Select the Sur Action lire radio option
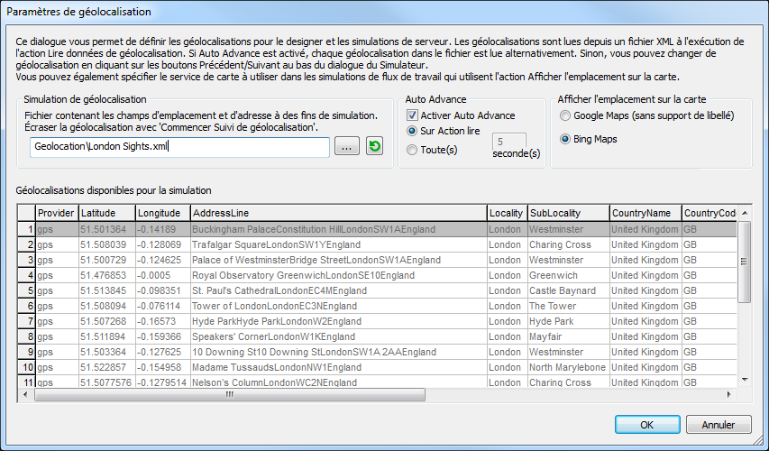This screenshot has width=769, height=451. pos(413,131)
